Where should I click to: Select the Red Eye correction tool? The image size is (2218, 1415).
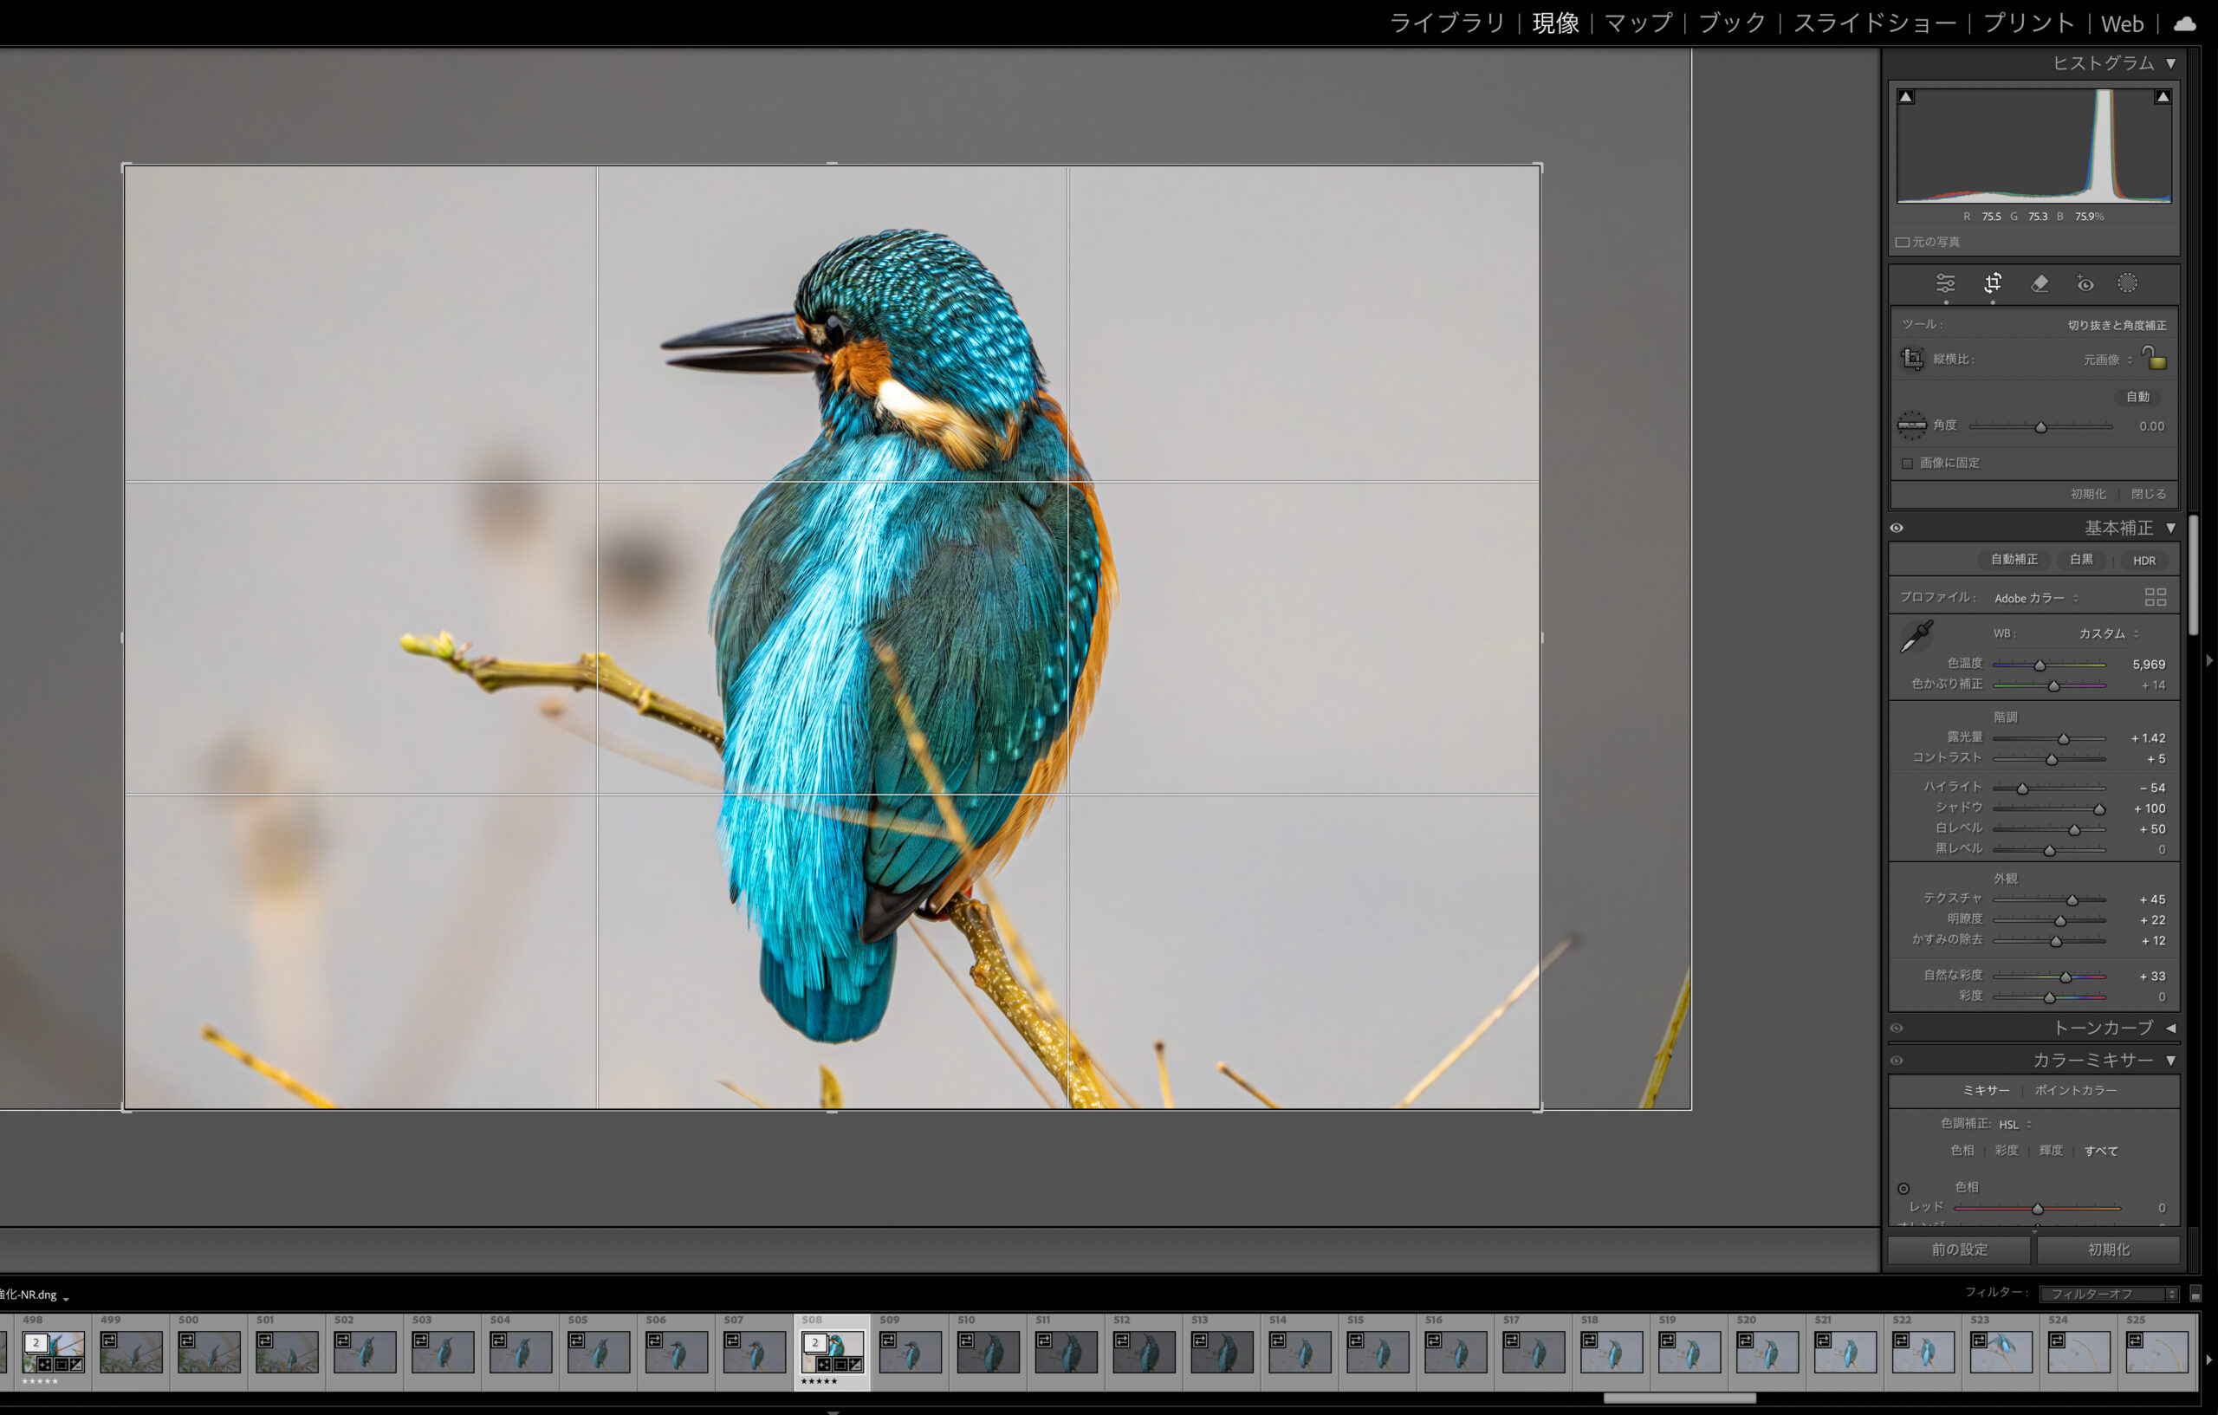(2085, 283)
